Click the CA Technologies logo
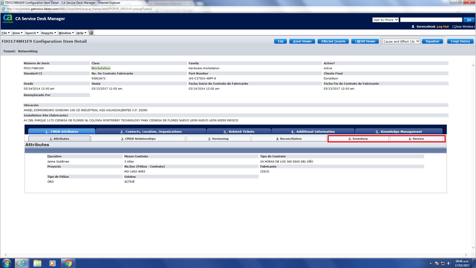This screenshot has height=268, width=476. coord(8,18)
